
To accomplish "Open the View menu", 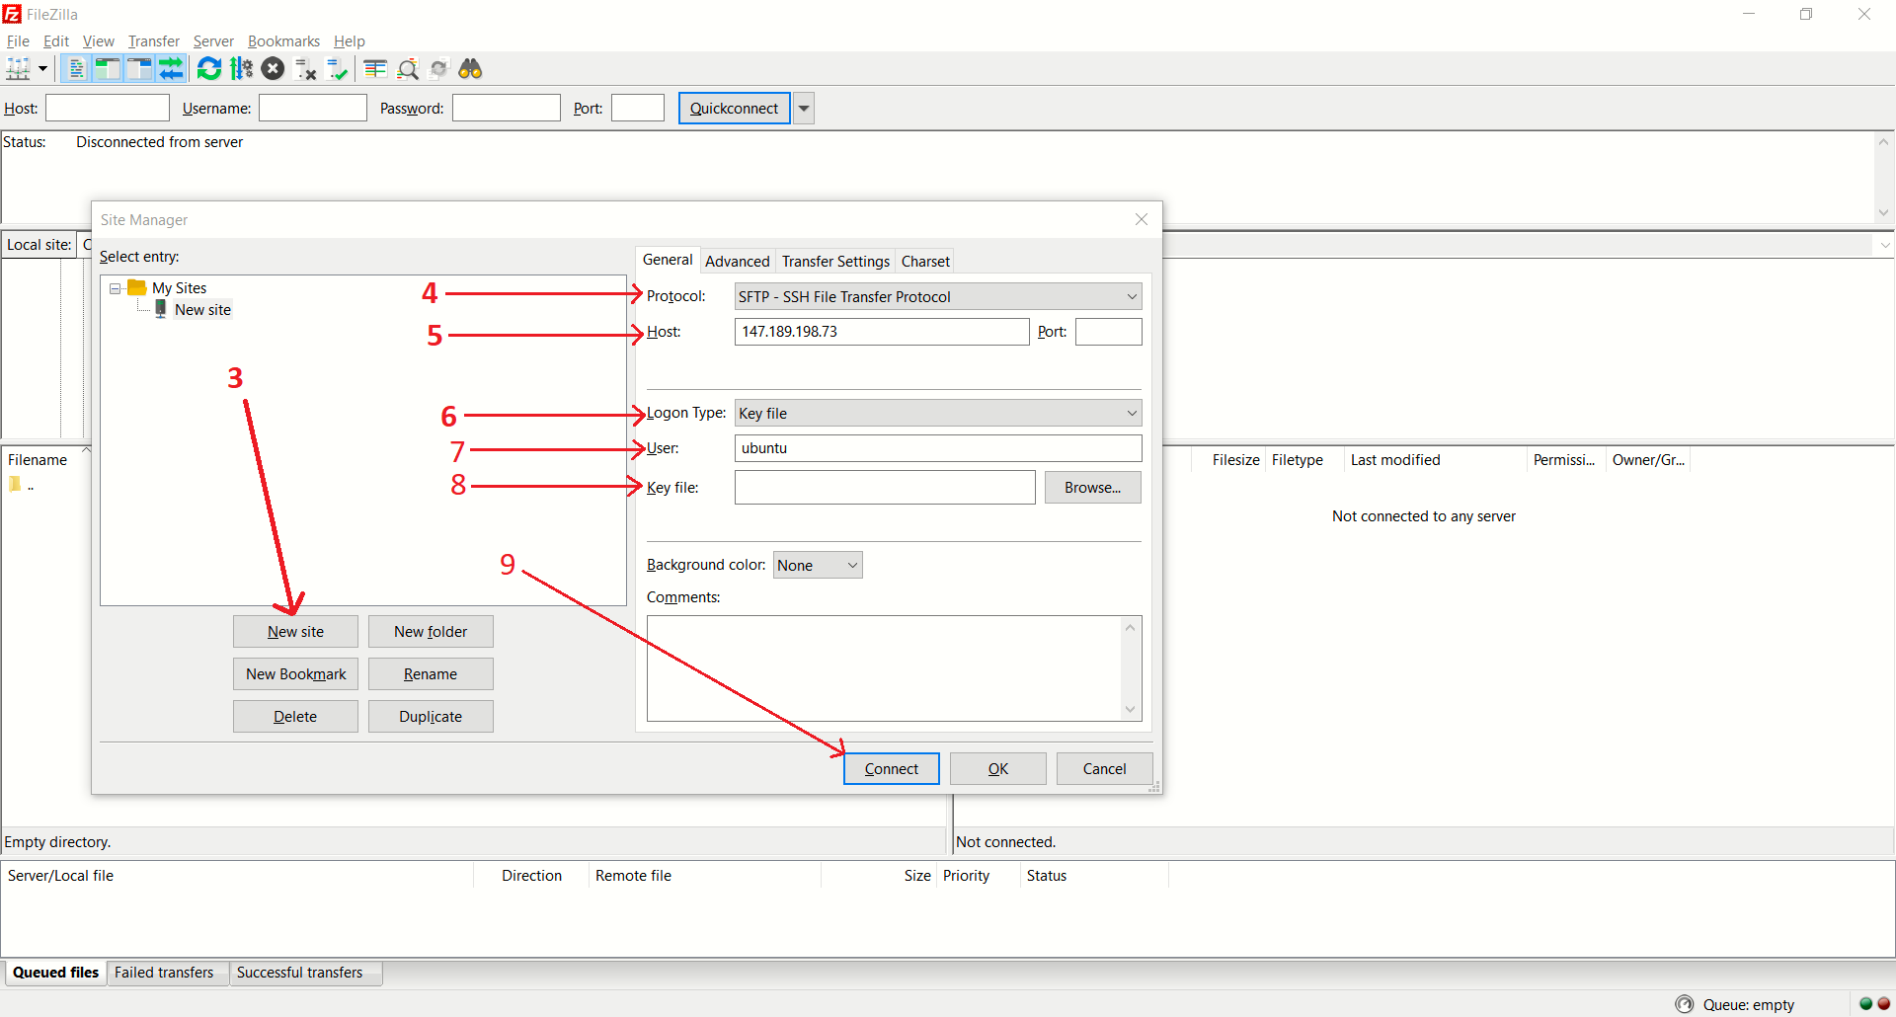I will [x=98, y=41].
